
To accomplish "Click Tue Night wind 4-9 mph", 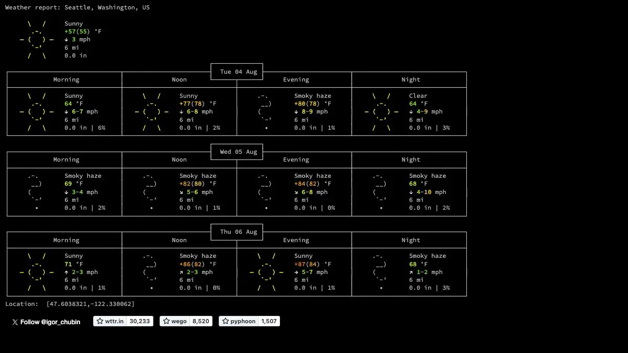I will click(426, 112).
